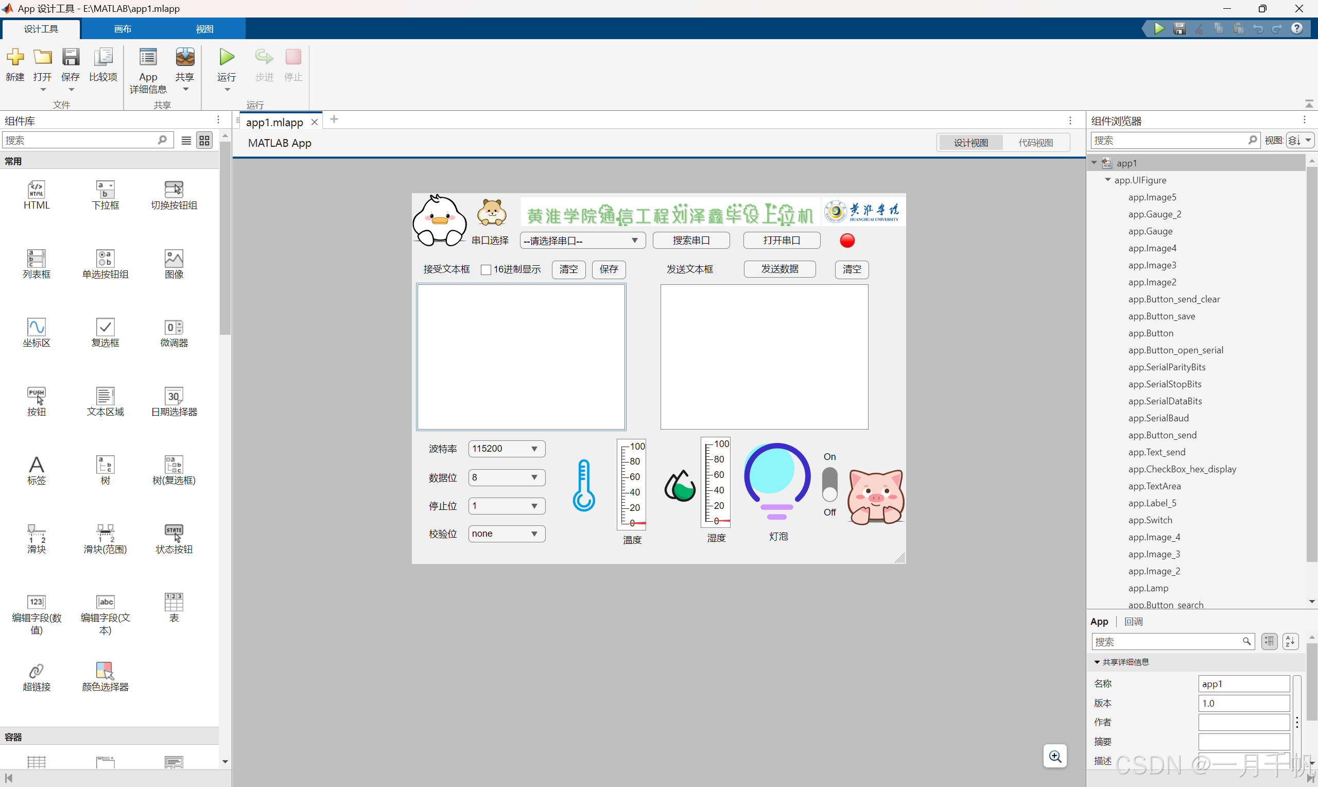Open App details (App 详细信息) icon
This screenshot has height=787, width=1318.
[148, 57]
